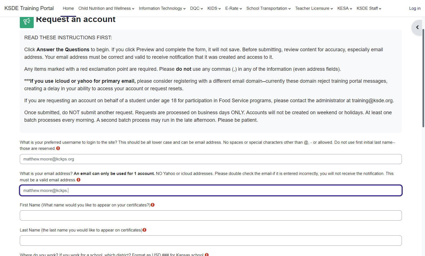Click the required icon after First Name
The width and height of the screenshot is (425, 256).
click(x=153, y=205)
